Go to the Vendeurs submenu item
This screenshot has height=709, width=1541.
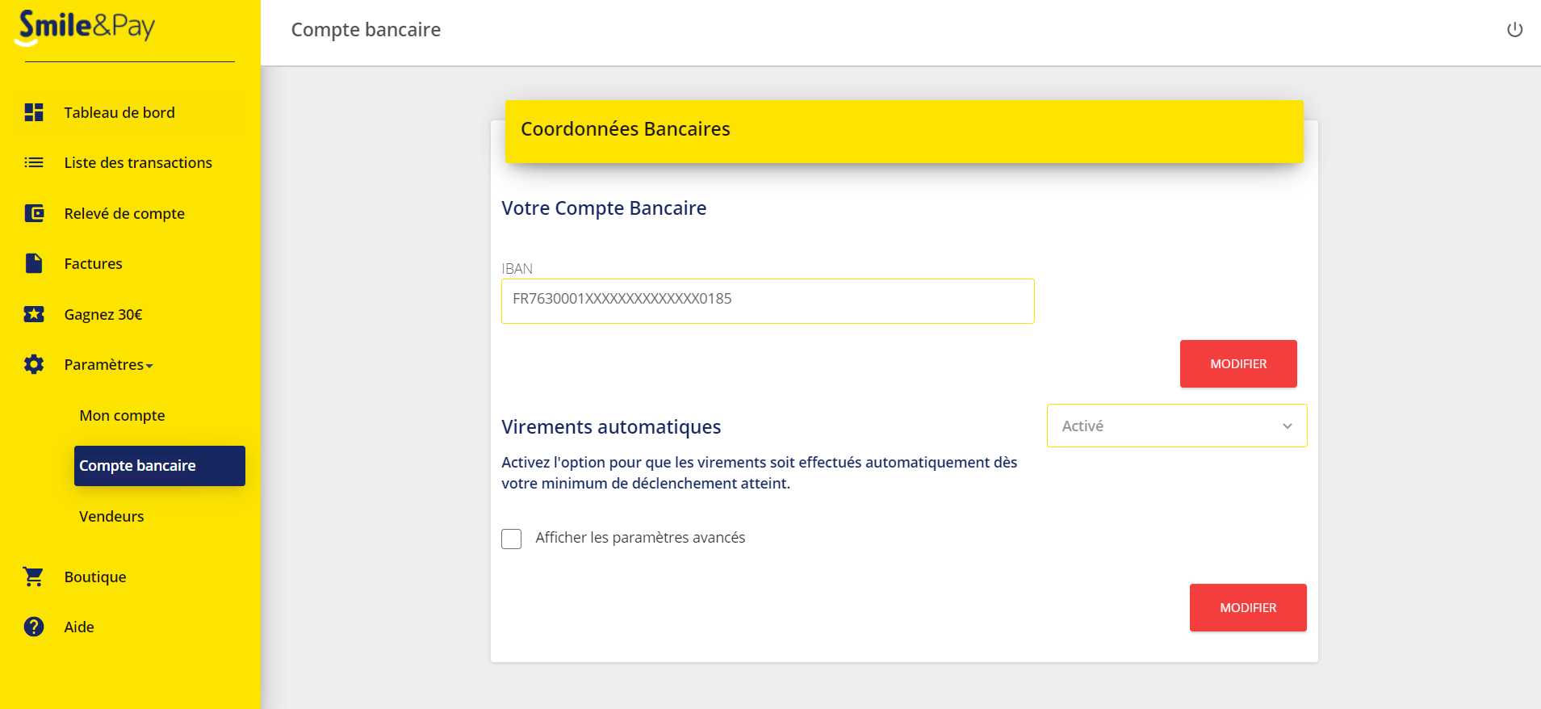pos(111,516)
